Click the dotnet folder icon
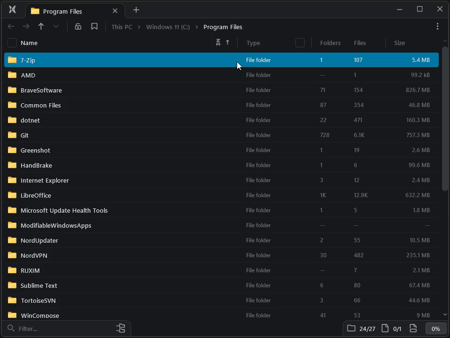The width and height of the screenshot is (450, 338). click(x=12, y=120)
